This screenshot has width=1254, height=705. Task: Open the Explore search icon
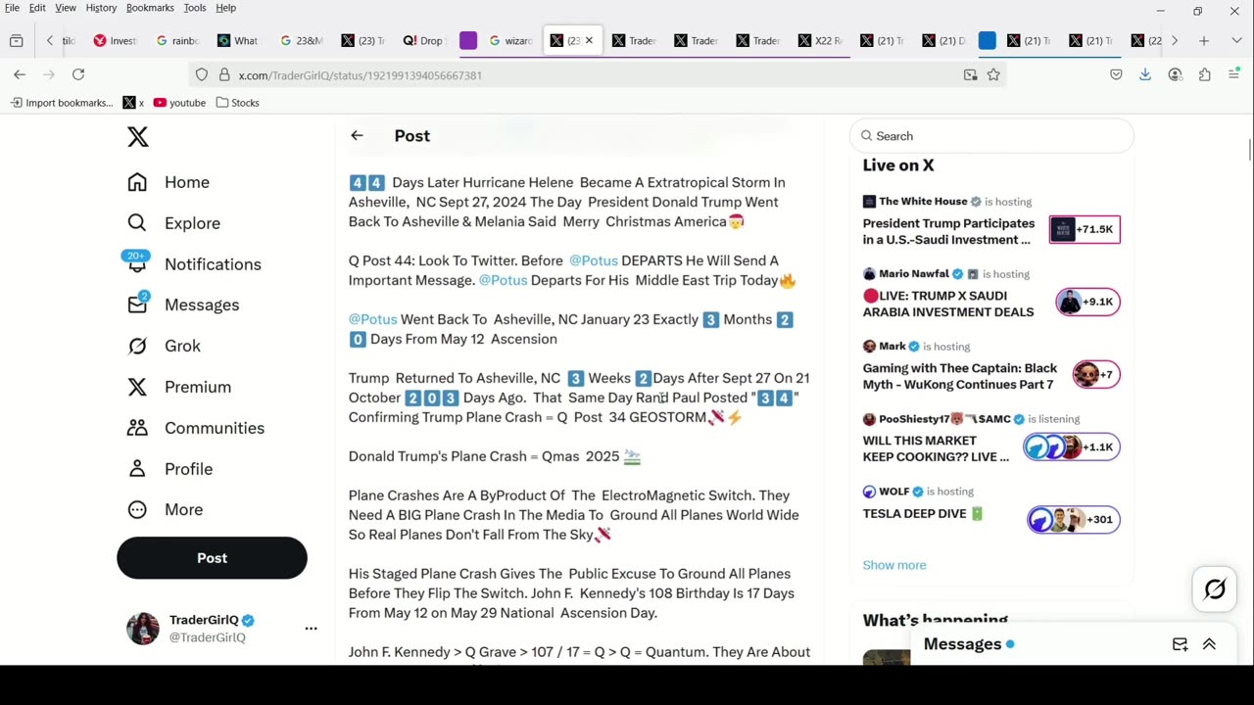click(x=137, y=223)
